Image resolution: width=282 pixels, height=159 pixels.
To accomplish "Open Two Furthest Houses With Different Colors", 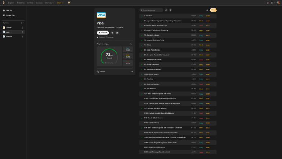I will coord(162,104).
